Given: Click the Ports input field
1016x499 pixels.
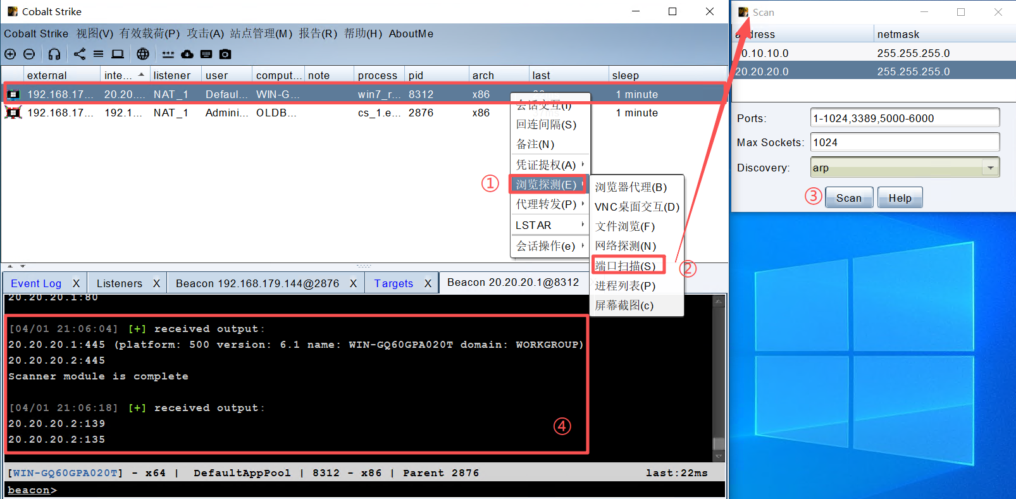Looking at the screenshot, I should (905, 118).
